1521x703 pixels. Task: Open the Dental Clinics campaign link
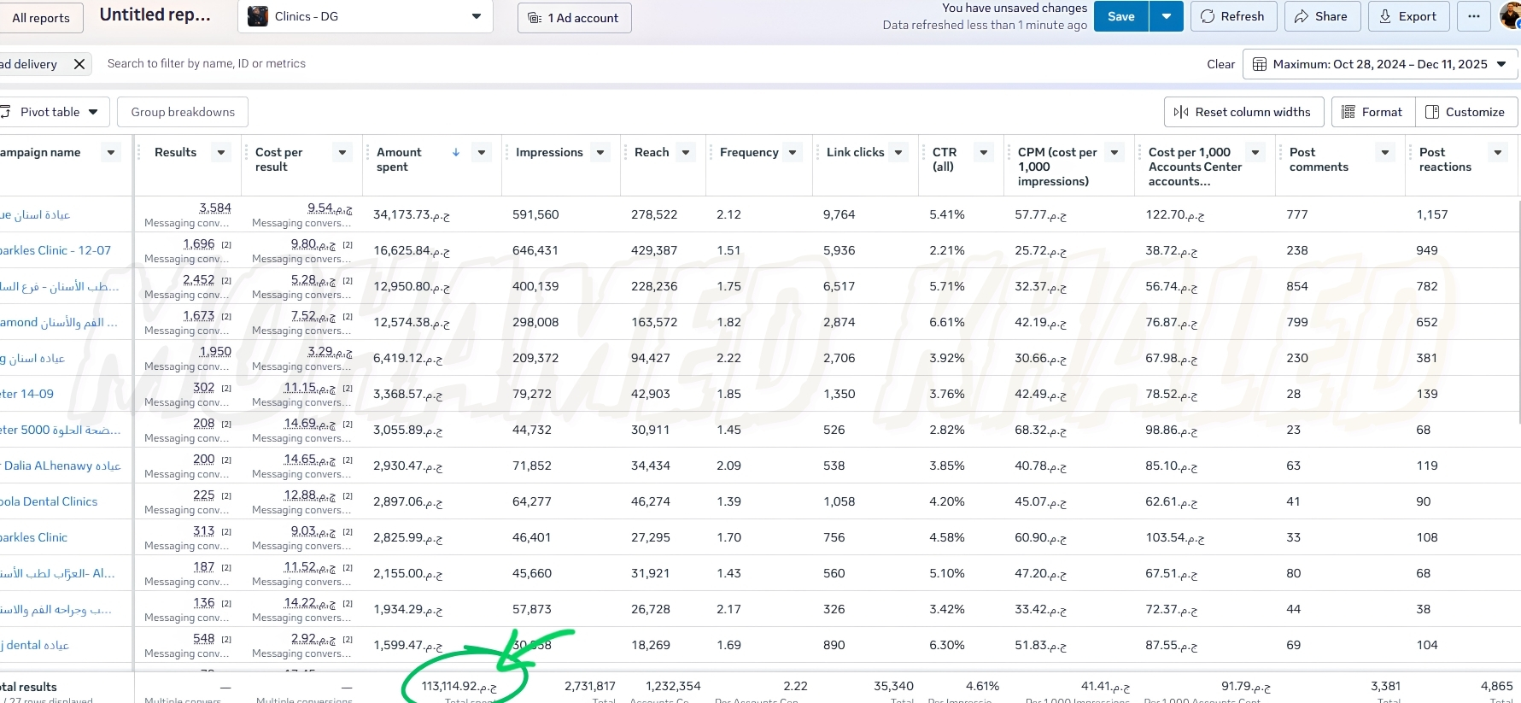tap(49, 501)
